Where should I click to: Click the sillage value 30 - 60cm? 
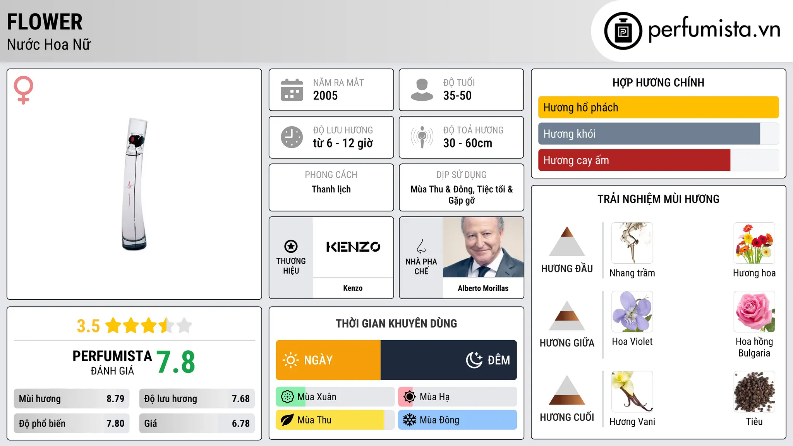point(468,143)
